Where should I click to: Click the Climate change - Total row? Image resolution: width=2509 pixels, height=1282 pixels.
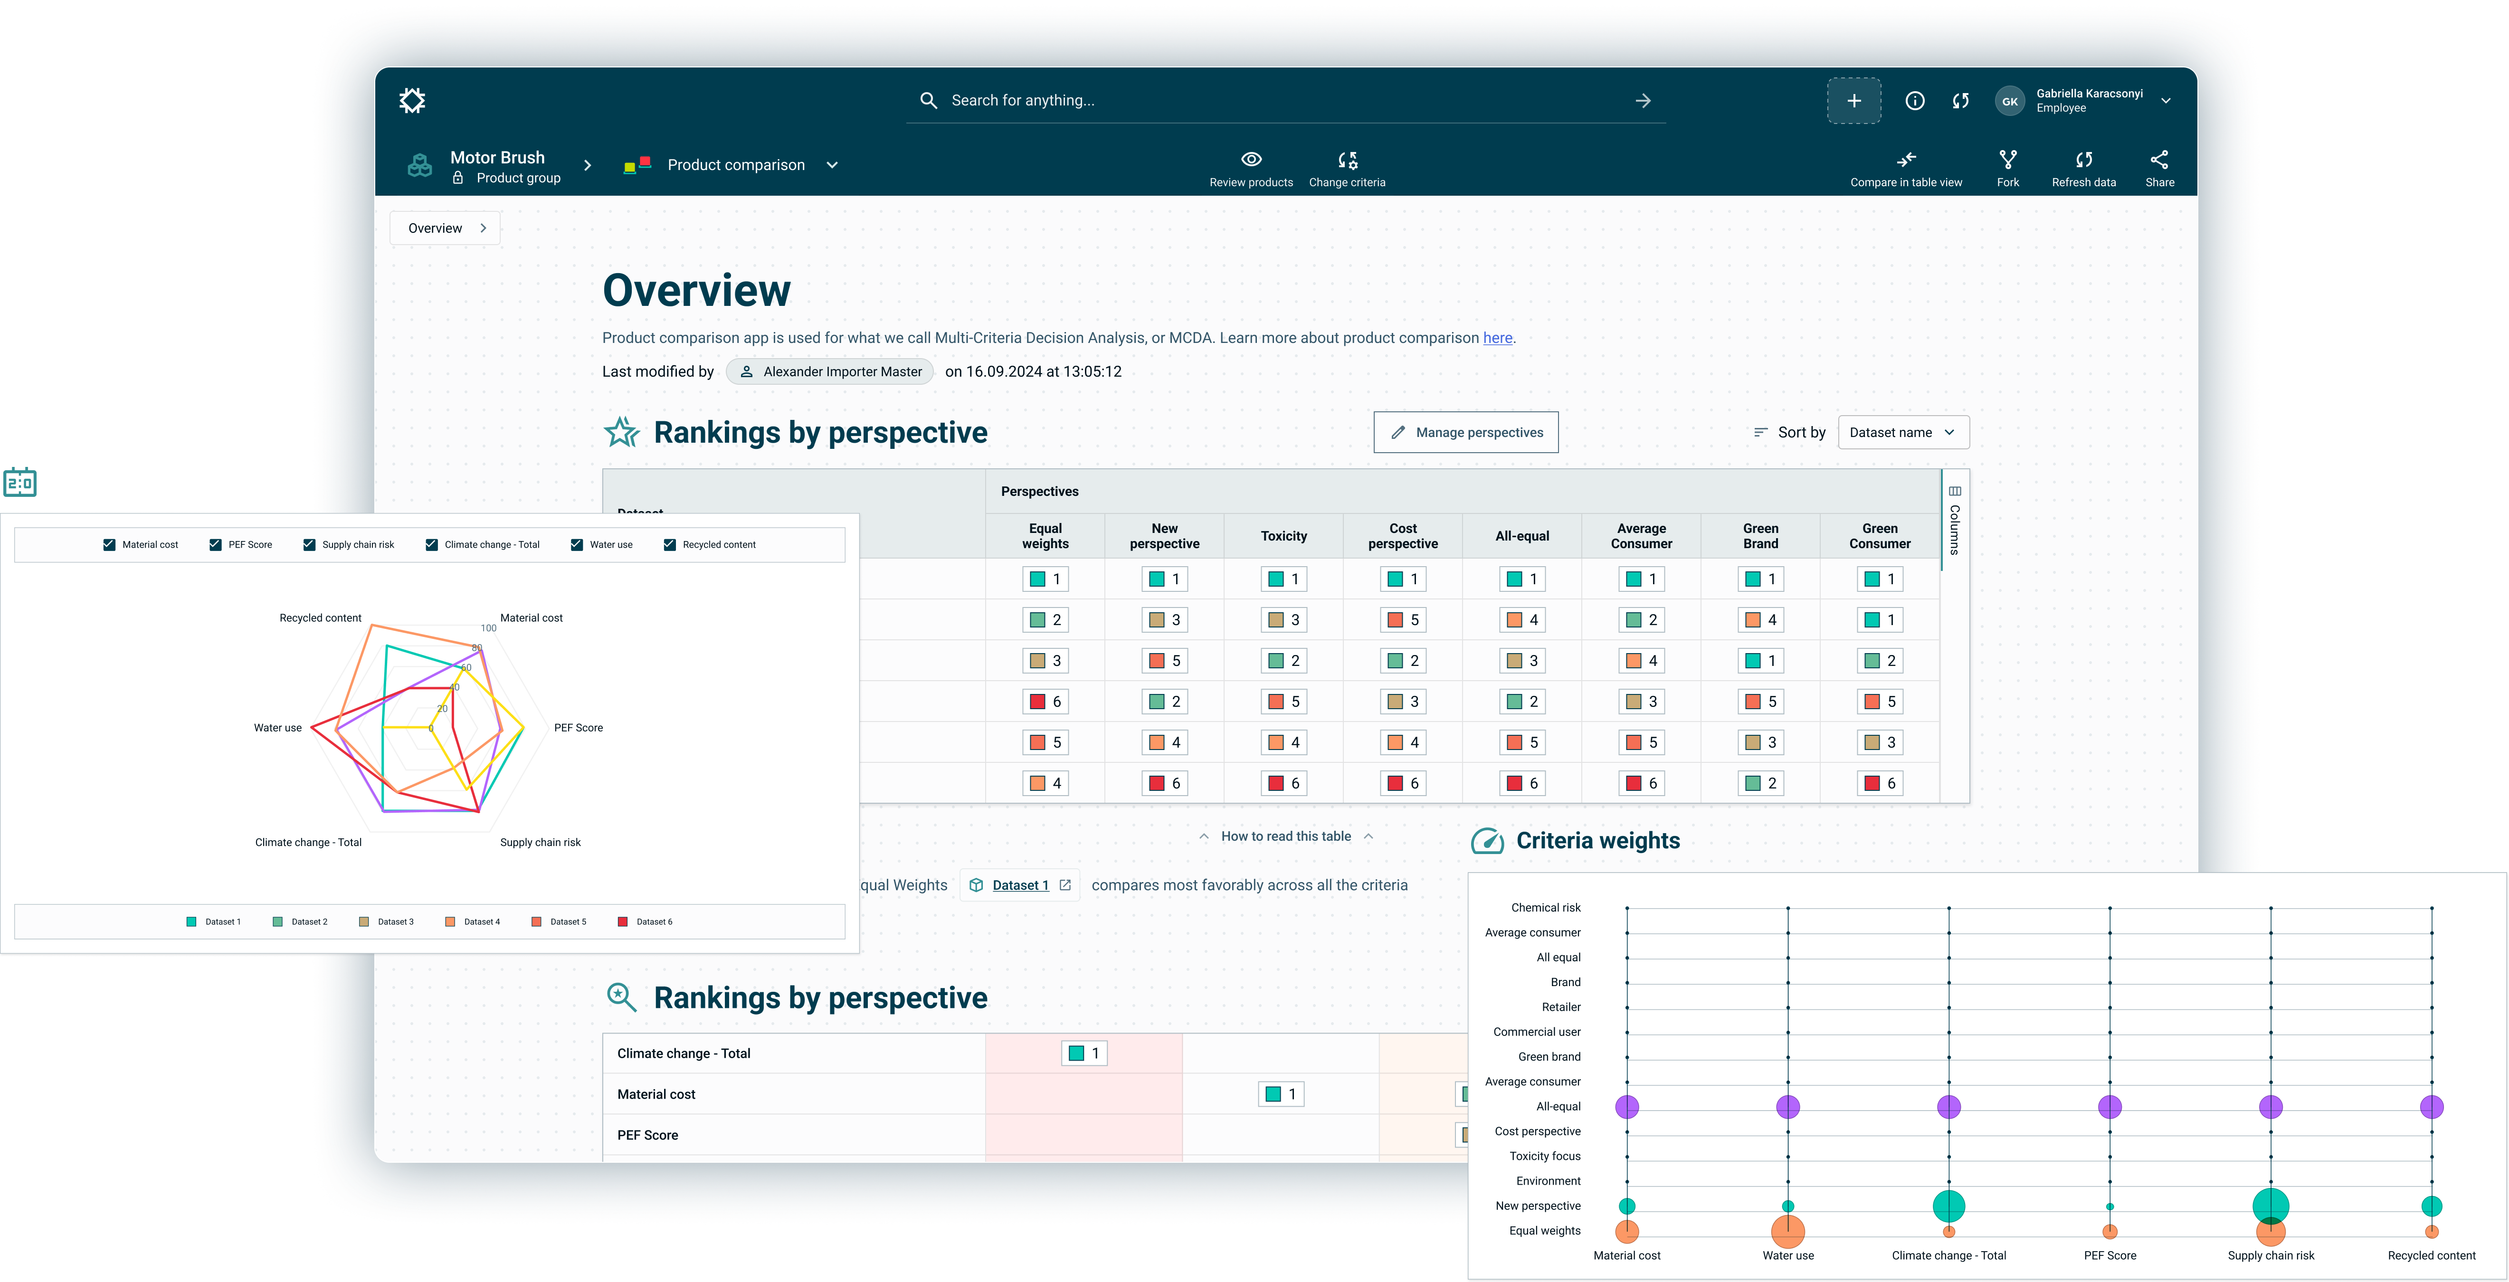[x=1035, y=1053]
